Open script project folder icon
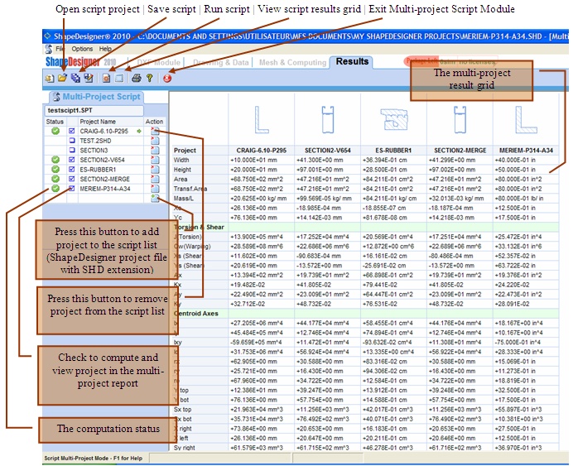The image size is (573, 466). (62, 78)
